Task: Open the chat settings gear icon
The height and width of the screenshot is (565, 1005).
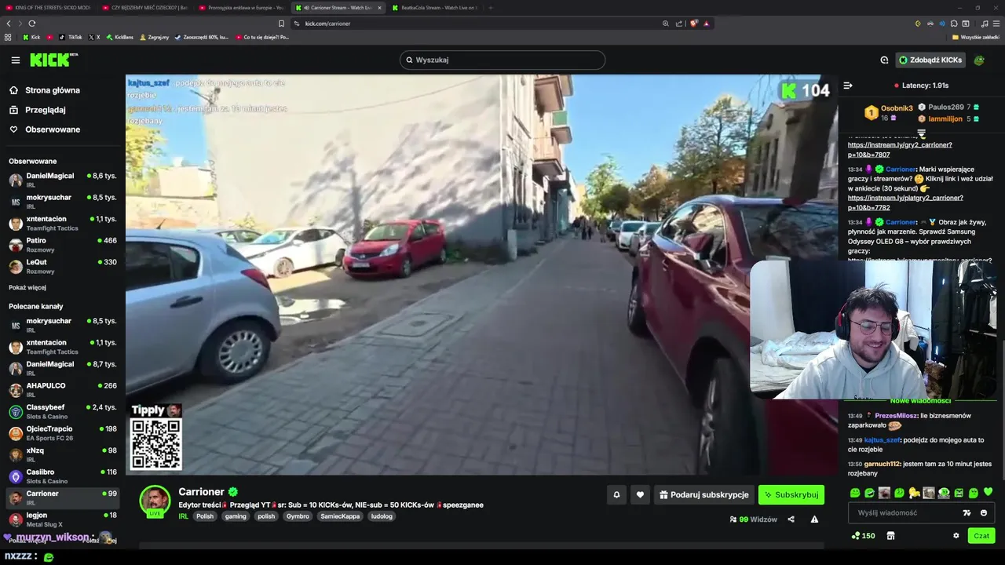Action: coord(956,536)
